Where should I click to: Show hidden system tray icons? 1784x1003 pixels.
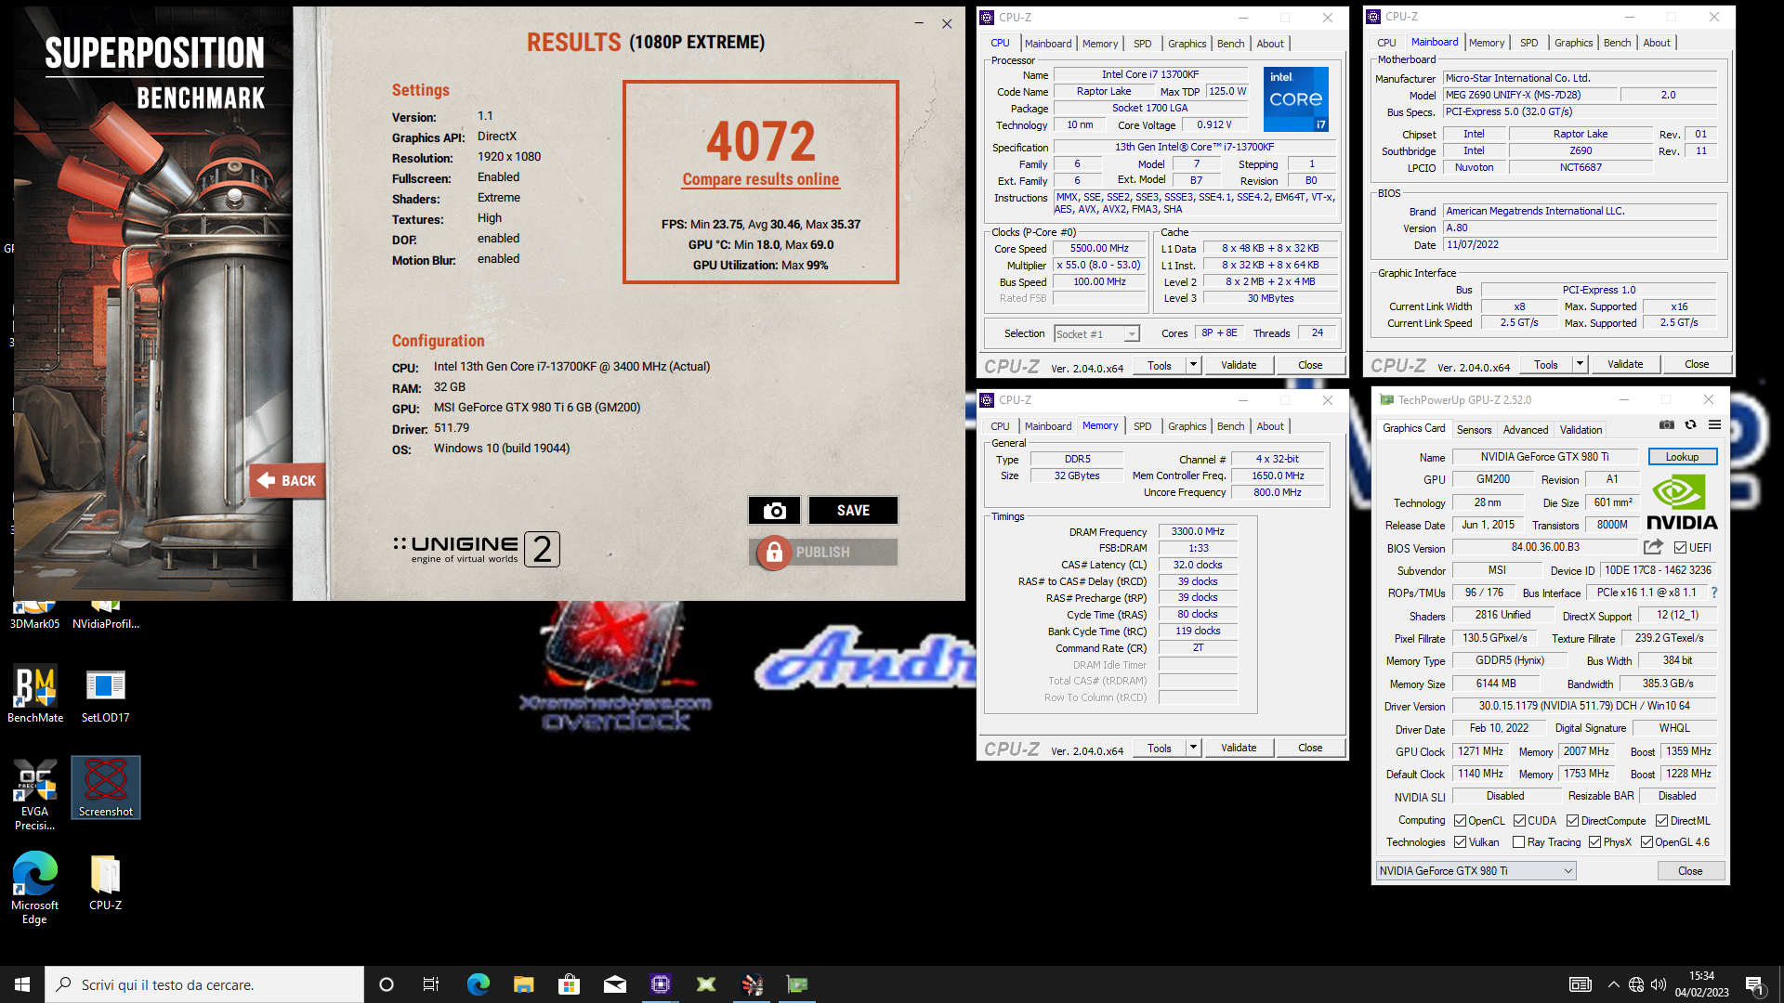click(x=1613, y=984)
